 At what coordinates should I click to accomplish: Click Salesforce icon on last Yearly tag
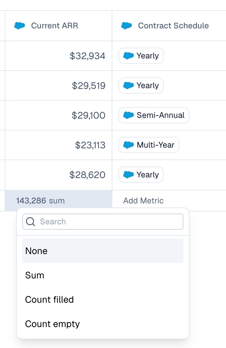(129, 175)
